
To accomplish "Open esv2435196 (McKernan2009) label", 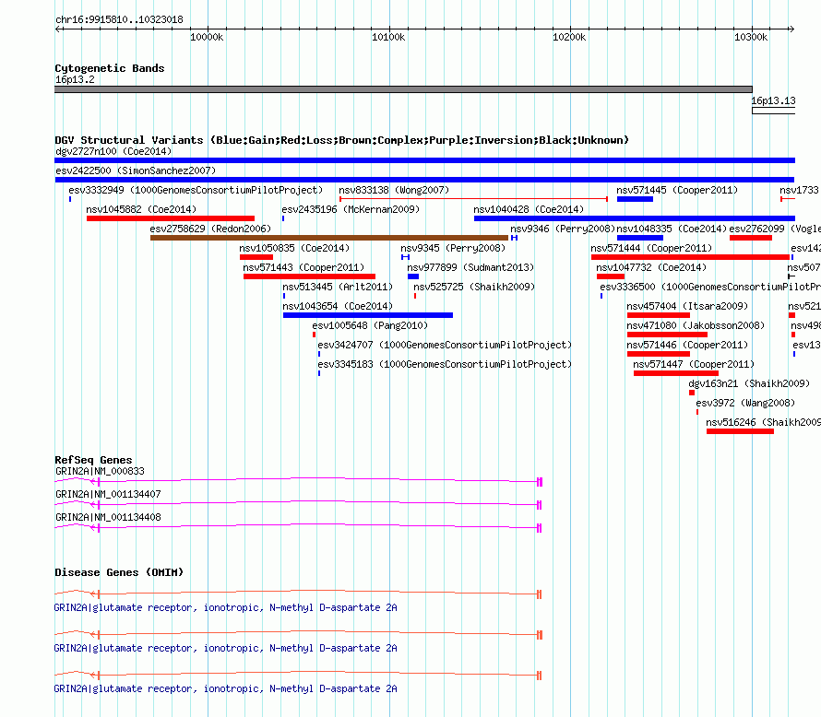I will (351, 209).
